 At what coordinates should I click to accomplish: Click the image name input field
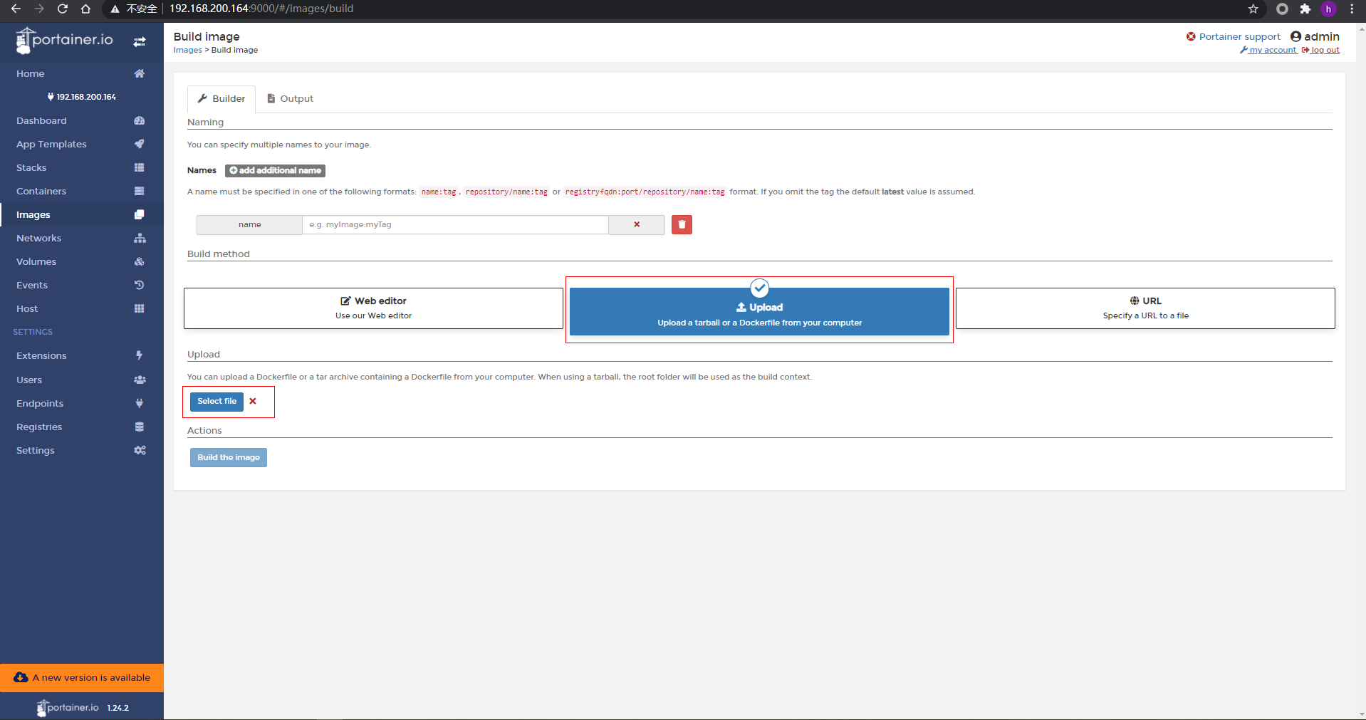tap(455, 224)
